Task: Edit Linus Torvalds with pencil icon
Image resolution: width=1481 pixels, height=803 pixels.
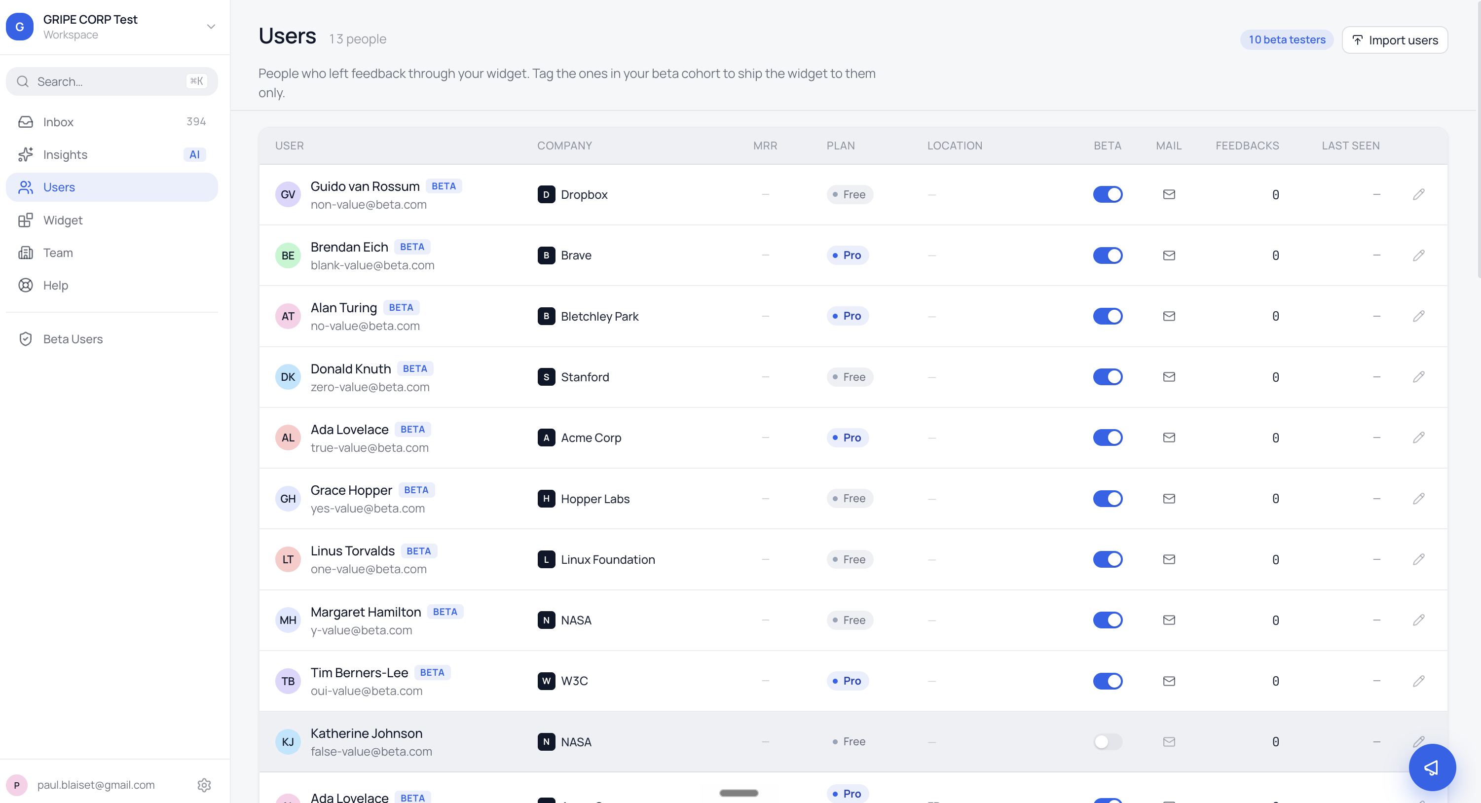Action: pos(1419,559)
